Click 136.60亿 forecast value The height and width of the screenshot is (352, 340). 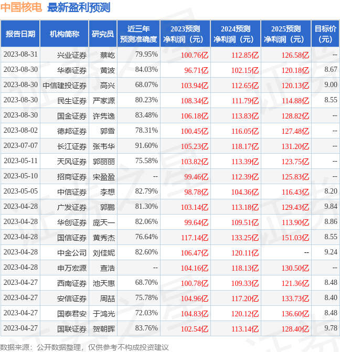point(295,314)
